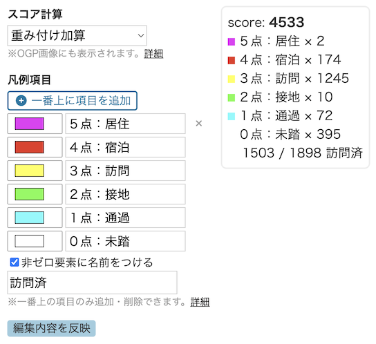
Task: Click the 訪問済 name input field
Action: [x=93, y=283]
